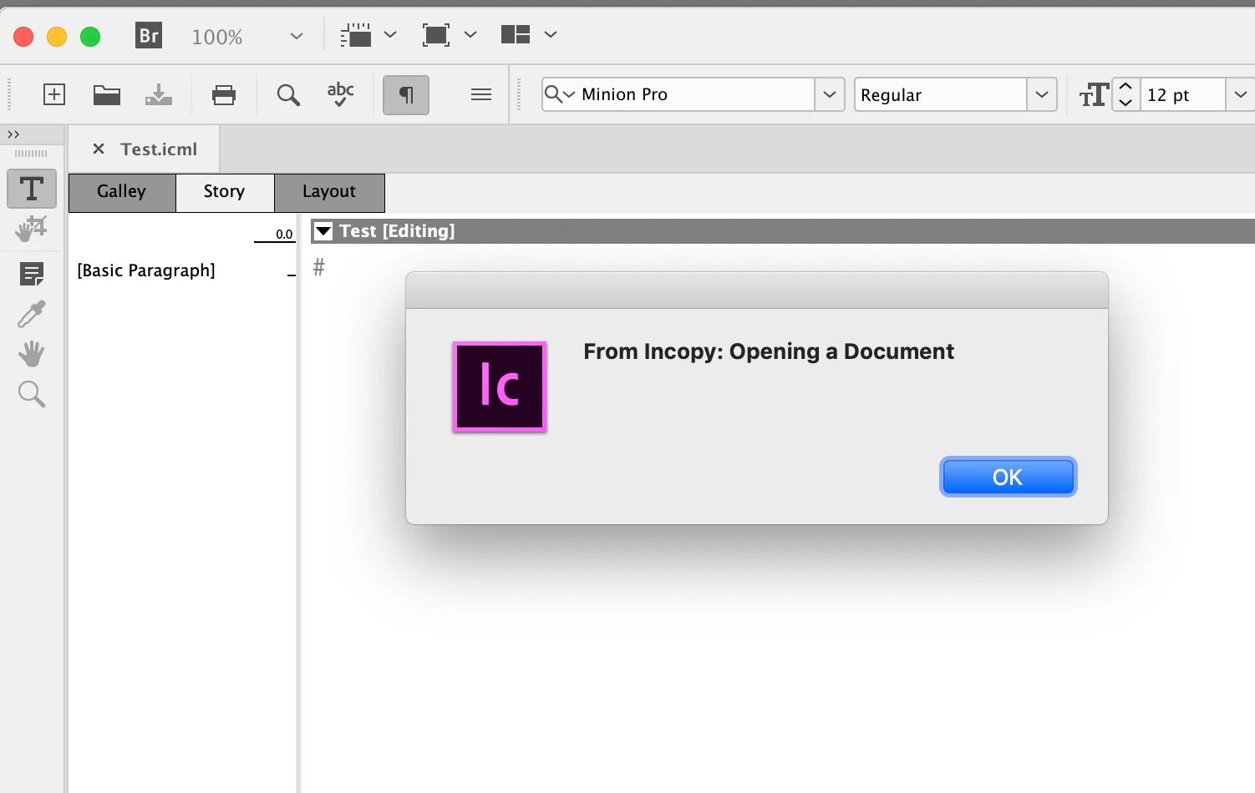
Task: Click OK in the dialog
Action: click(1008, 477)
